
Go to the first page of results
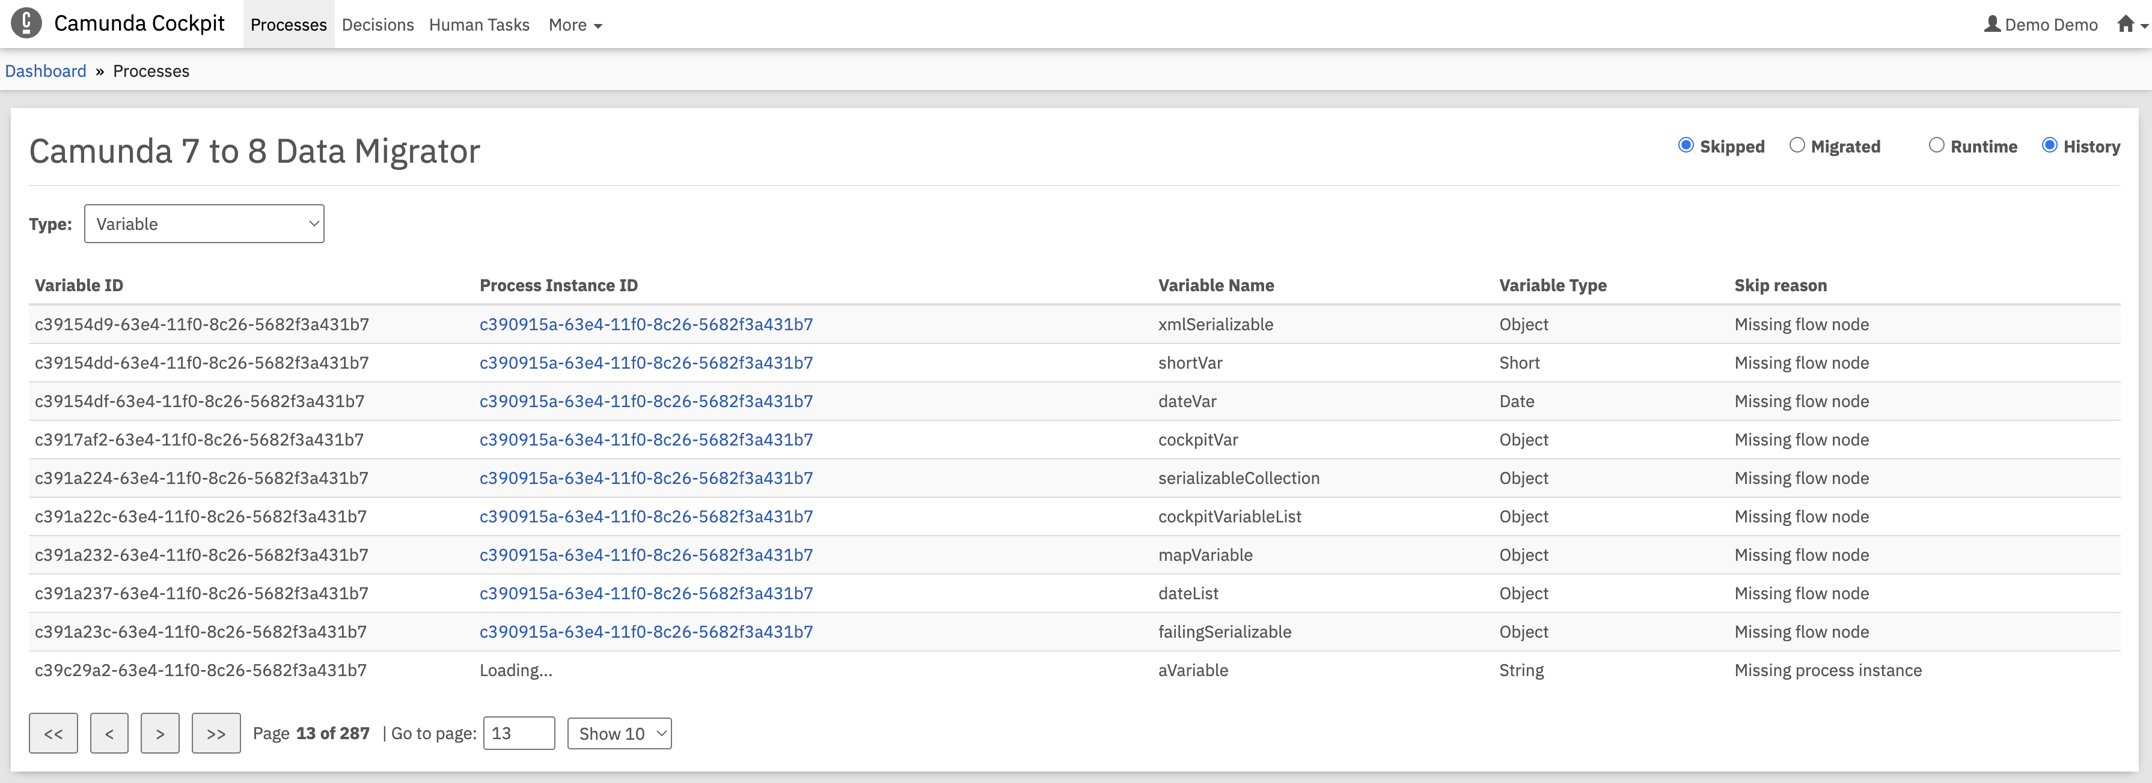(x=53, y=733)
